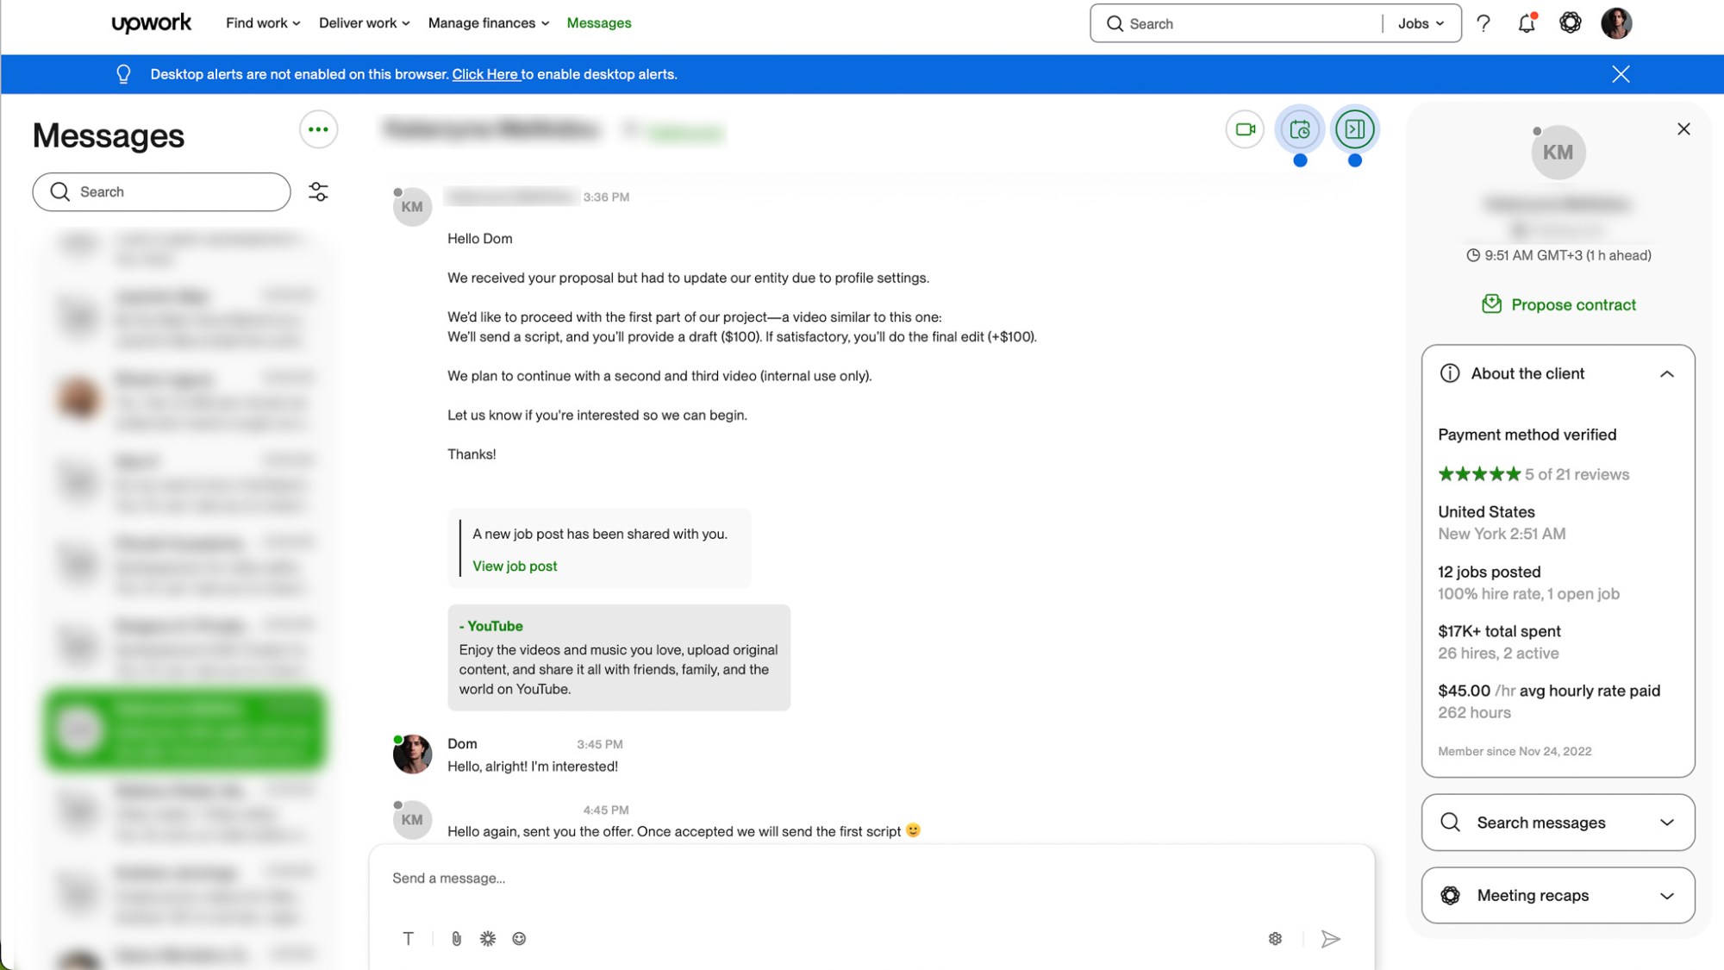This screenshot has height=970, width=1724.
Task: Collapse the About the client section
Action: 1666,374
